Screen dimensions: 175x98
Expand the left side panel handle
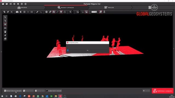(1, 52)
